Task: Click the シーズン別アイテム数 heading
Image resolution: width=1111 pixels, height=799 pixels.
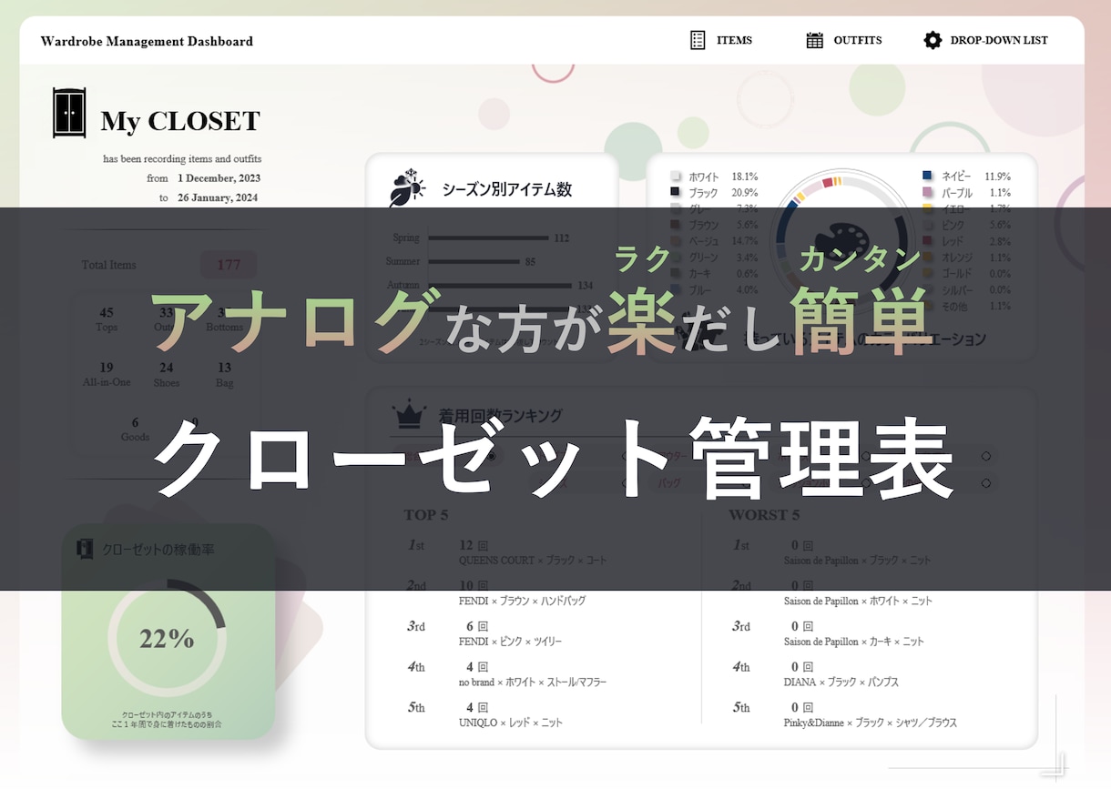Action: (x=507, y=189)
